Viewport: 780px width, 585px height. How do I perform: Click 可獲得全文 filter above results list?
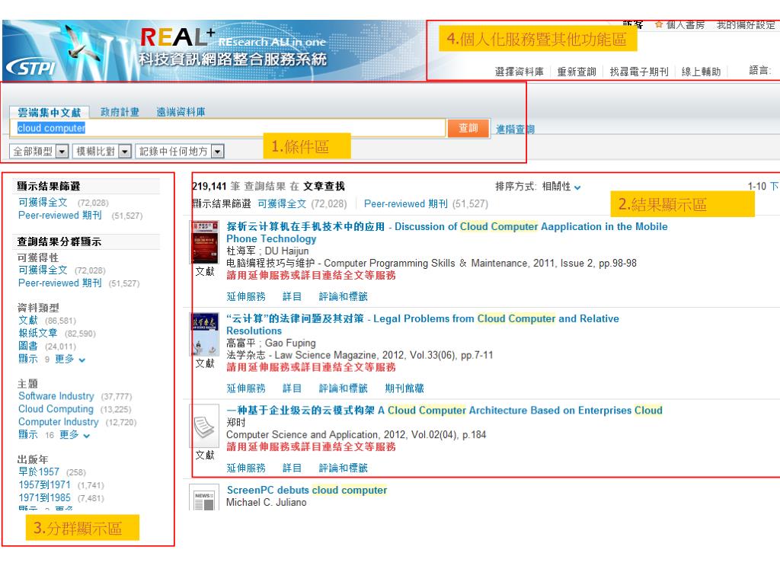[282, 203]
